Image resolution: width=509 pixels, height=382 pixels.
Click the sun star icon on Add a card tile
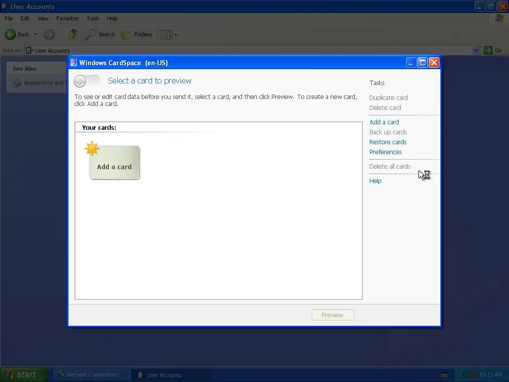(x=92, y=148)
